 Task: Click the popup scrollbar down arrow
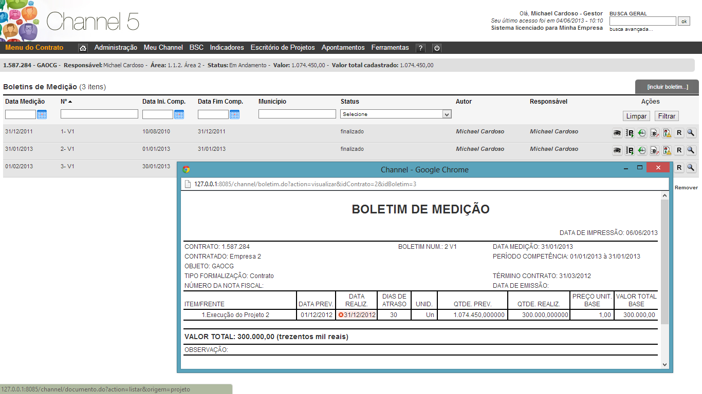(664, 364)
